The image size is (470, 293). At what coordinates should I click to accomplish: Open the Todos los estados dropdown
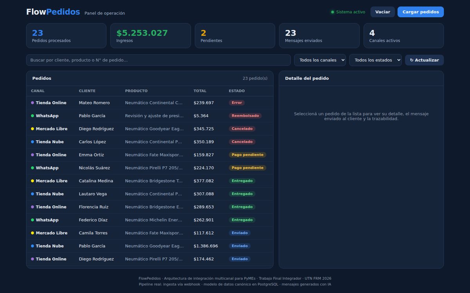click(x=376, y=60)
